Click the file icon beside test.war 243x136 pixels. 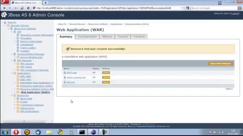(65, 82)
